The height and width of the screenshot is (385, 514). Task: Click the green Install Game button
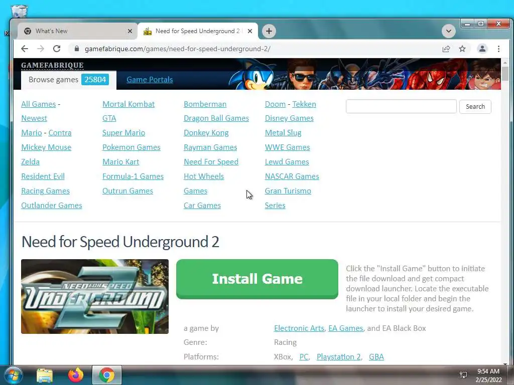[257, 279]
